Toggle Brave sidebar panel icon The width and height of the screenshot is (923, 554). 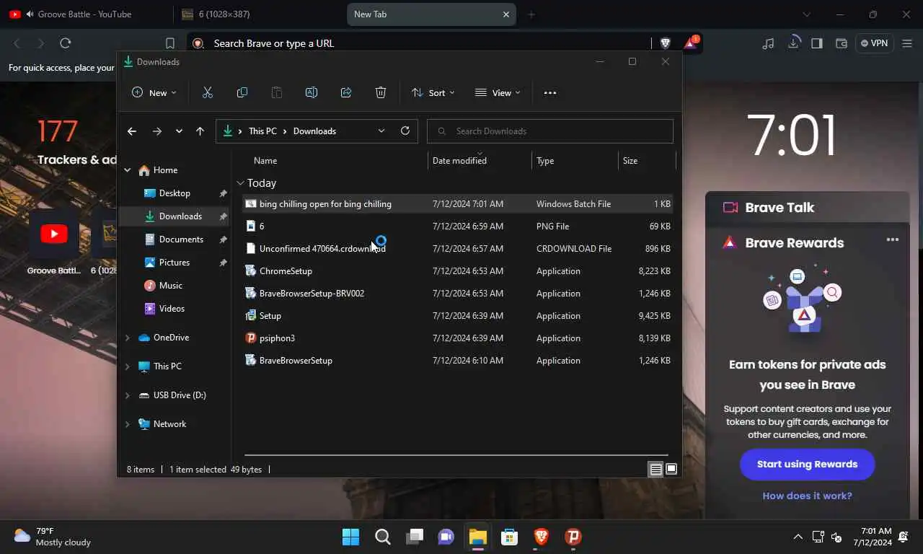[817, 43]
